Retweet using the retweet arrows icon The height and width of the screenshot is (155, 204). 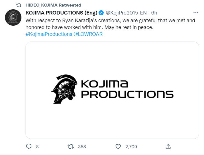71,147
